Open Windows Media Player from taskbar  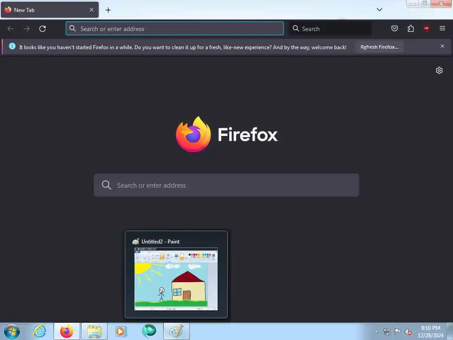(121, 331)
